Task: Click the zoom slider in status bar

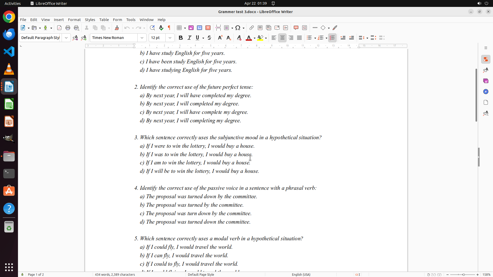Action: click(x=463, y=274)
